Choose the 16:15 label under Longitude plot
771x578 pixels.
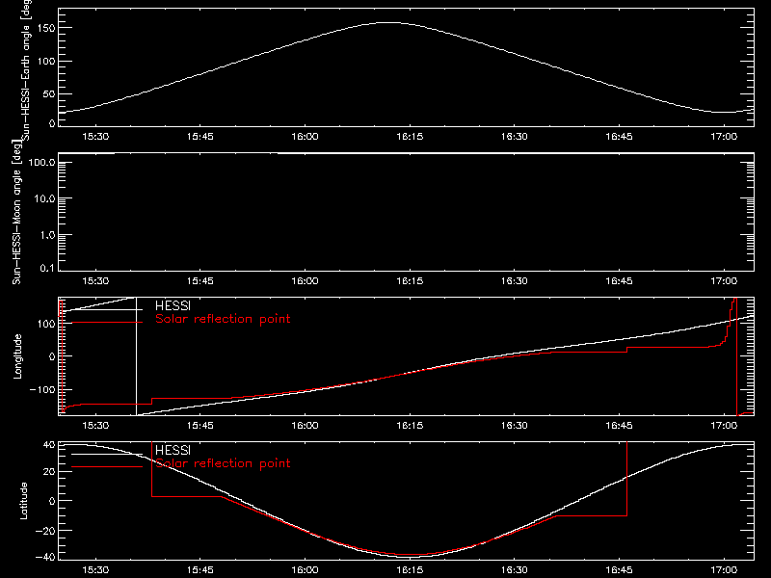[x=410, y=425]
